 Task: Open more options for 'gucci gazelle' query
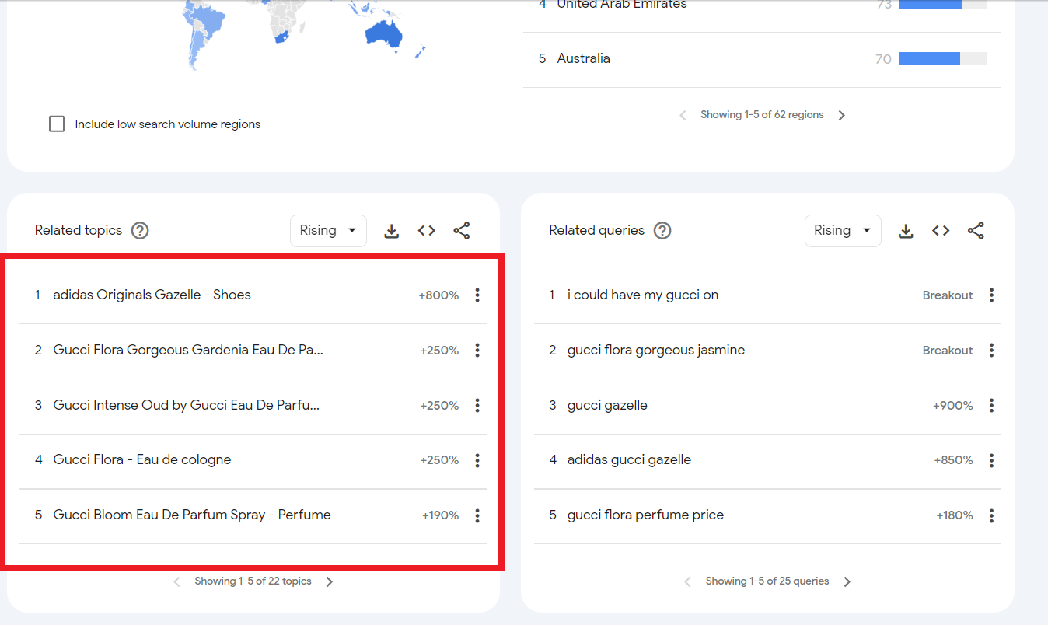pos(991,406)
